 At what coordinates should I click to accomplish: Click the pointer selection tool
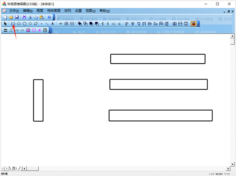(6, 24)
